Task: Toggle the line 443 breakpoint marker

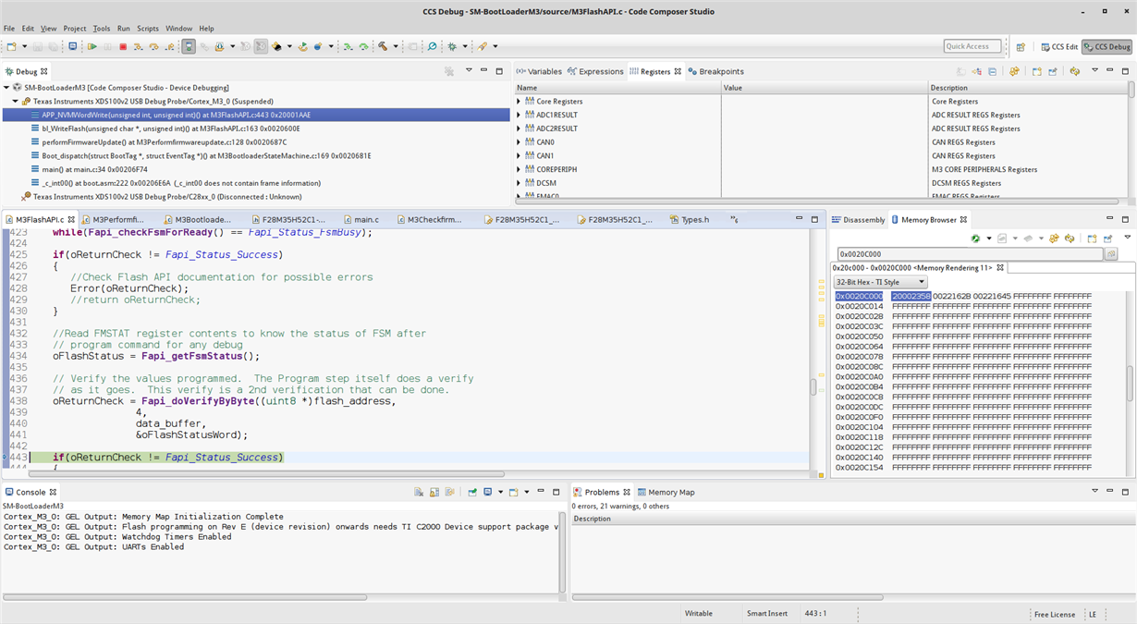Action: [6, 458]
